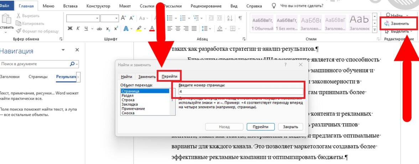The width and height of the screenshot is (419, 164).
Task: Expand the numbering dropdown arrow
Action: (x=190, y=18)
